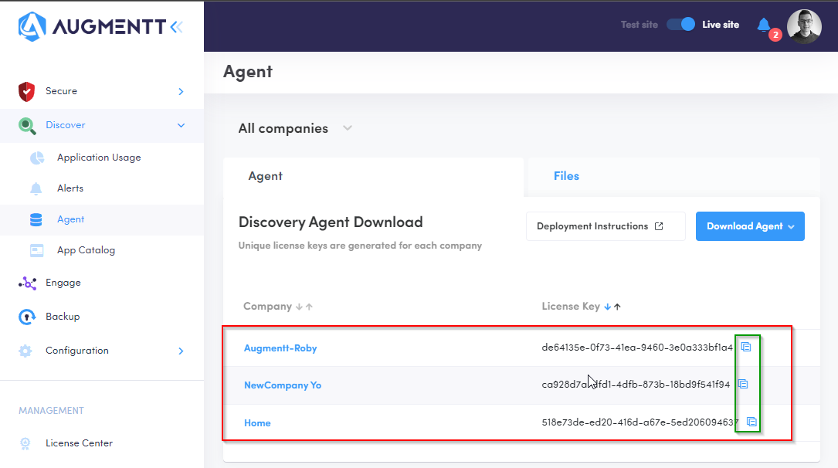Open the Download Agent dropdown button

(x=750, y=226)
